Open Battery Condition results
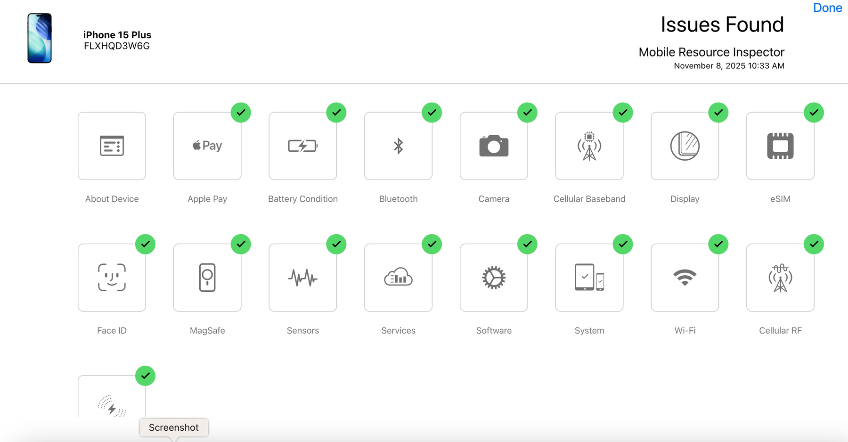 click(x=302, y=146)
